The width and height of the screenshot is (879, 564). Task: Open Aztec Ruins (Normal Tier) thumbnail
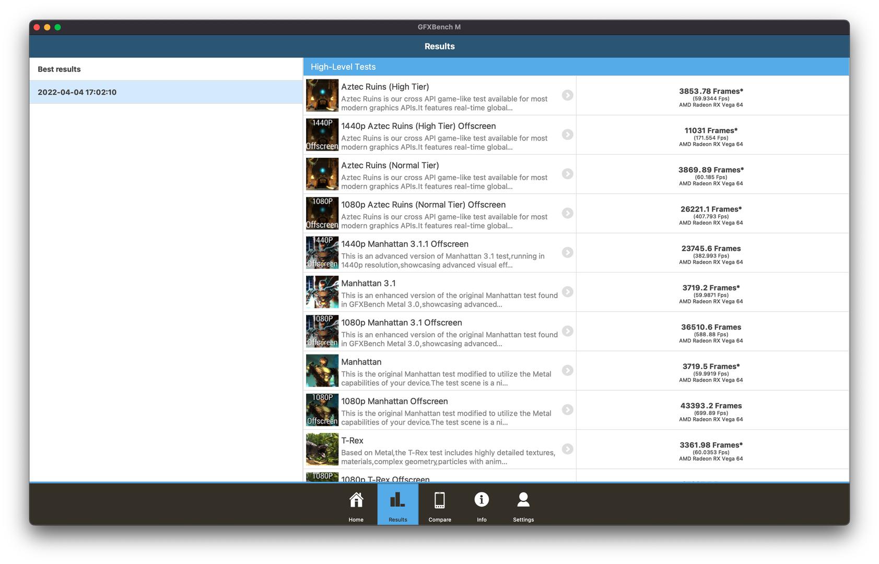322,174
